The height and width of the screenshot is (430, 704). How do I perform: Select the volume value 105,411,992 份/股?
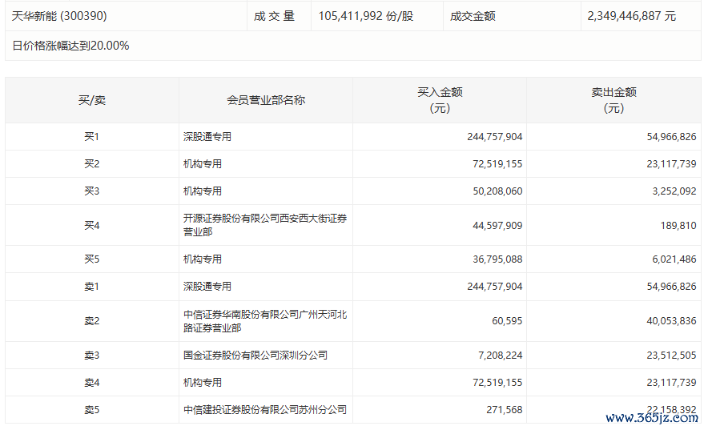coord(366,16)
